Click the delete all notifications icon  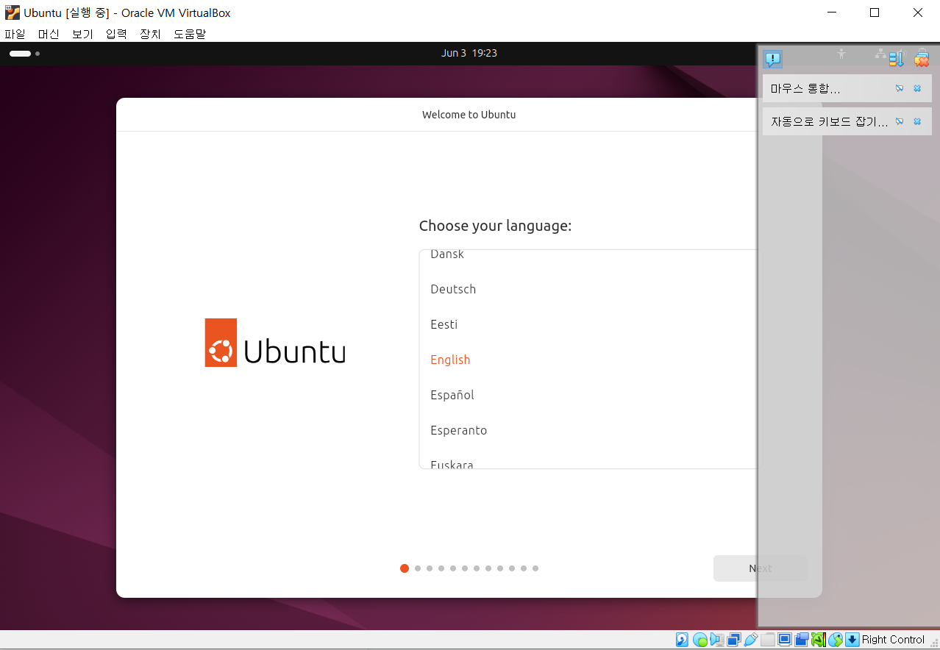point(922,59)
